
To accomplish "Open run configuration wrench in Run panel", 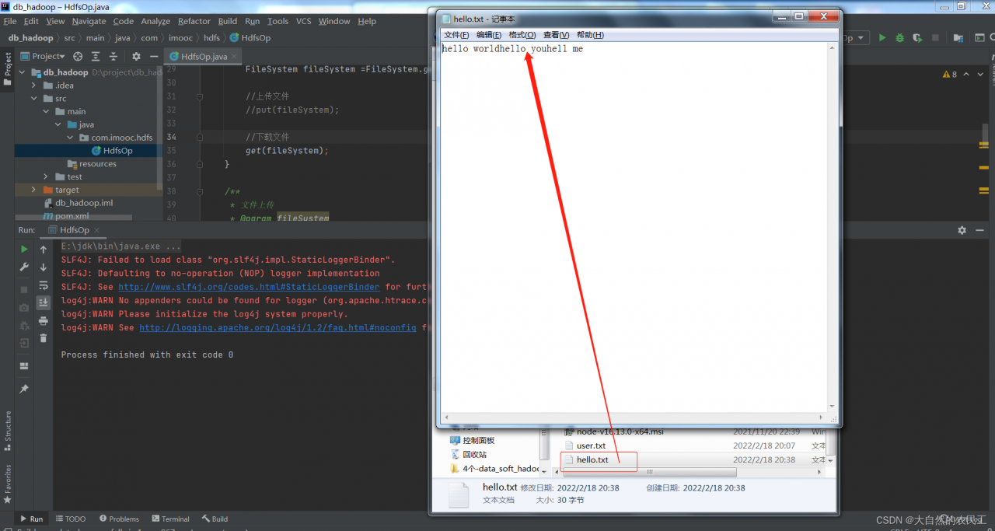I will click(24, 267).
